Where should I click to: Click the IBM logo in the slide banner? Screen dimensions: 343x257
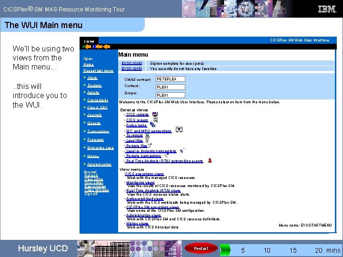click(x=327, y=9)
